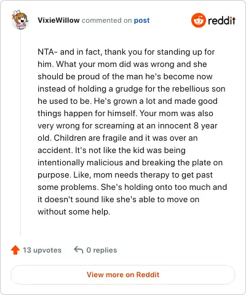
Task: Click the reply arrow icon
Action: 79,250
